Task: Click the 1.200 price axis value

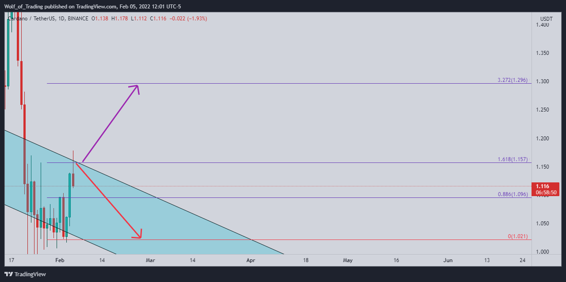Action: coord(543,139)
